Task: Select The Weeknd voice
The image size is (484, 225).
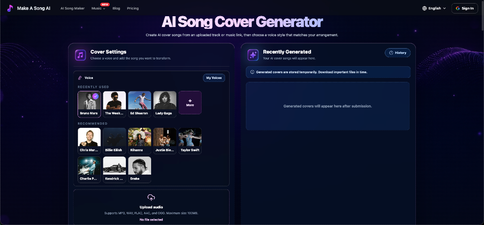Action: 115,104
